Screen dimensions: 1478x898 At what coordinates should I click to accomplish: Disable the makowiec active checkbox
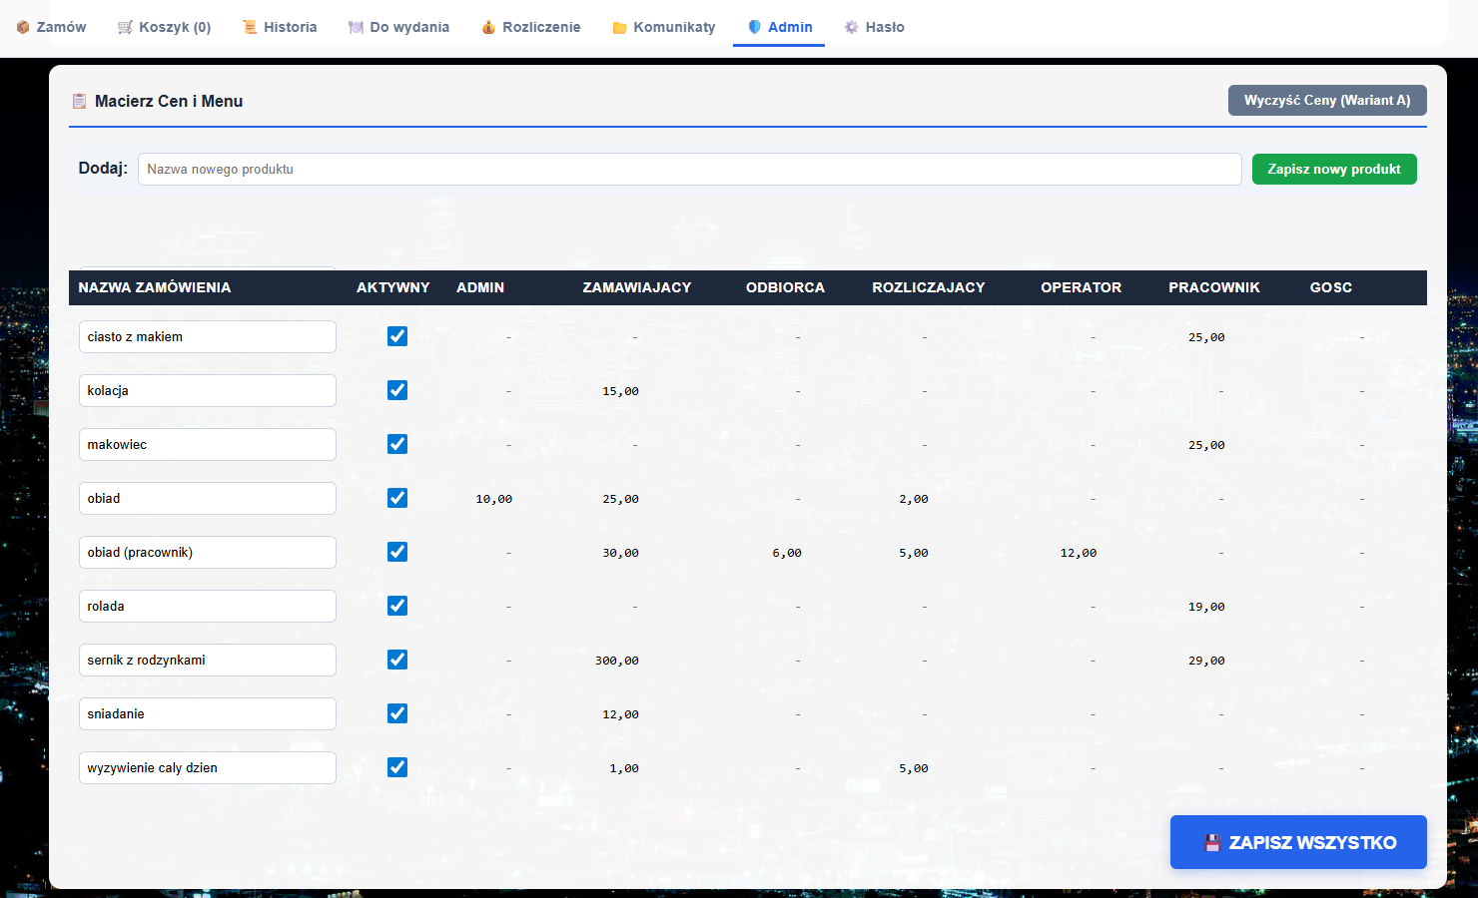[x=397, y=444]
